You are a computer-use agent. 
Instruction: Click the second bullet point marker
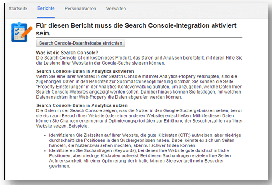(x=45, y=151)
